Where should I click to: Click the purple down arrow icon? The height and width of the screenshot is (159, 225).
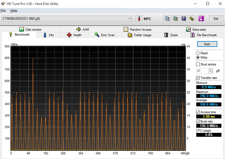tap(201, 19)
